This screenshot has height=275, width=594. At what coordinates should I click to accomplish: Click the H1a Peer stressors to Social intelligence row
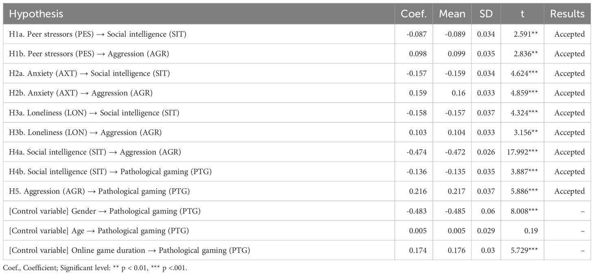(297, 34)
